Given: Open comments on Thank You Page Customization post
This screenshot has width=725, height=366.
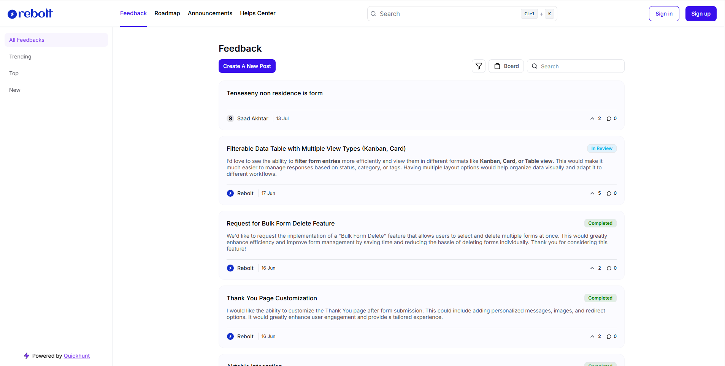Looking at the screenshot, I should (x=612, y=336).
